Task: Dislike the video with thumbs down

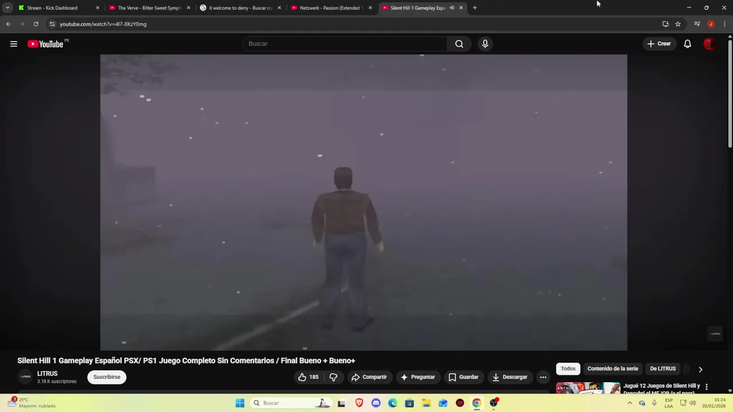Action: (333, 377)
